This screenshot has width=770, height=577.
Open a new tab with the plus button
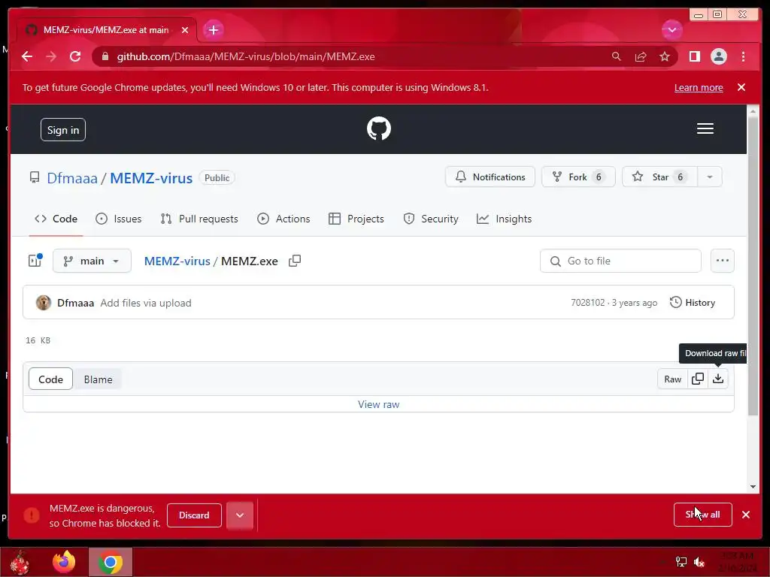point(213,30)
